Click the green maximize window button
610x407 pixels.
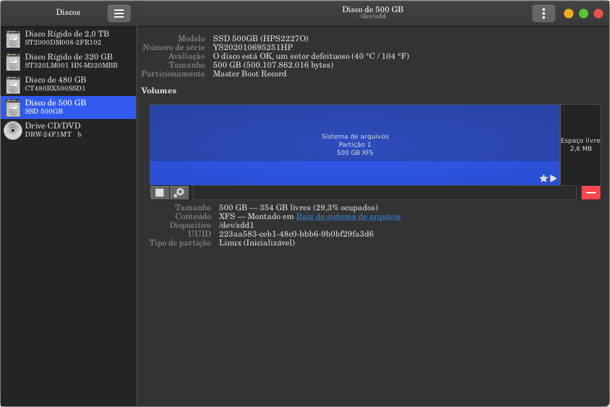pyautogui.click(x=584, y=14)
